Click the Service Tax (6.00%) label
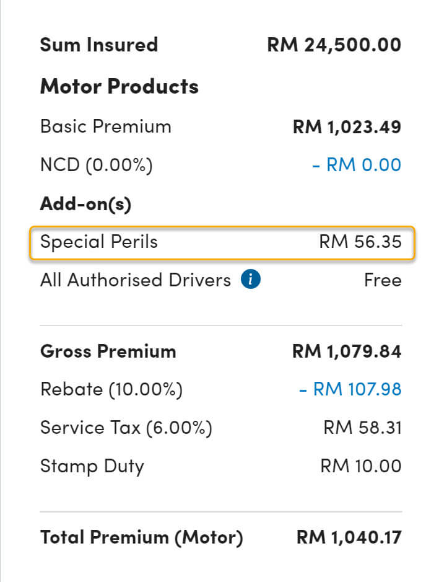Screen dimensions: 439x582 pos(126,428)
